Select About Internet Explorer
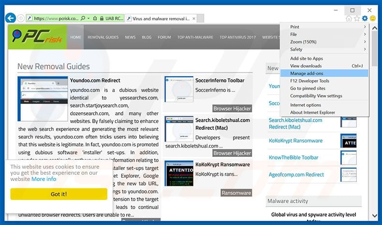 pyautogui.click(x=324, y=112)
